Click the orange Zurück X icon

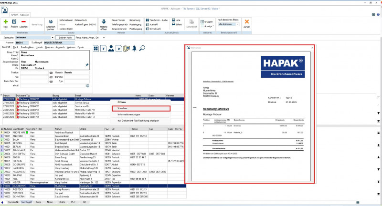coord(246,21)
